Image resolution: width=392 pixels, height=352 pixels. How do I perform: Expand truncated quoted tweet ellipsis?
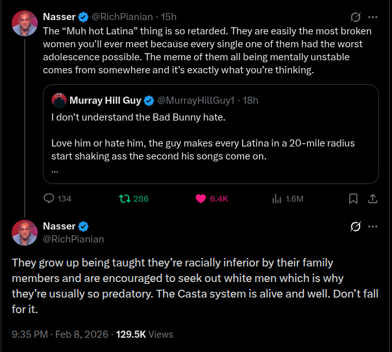click(x=55, y=170)
